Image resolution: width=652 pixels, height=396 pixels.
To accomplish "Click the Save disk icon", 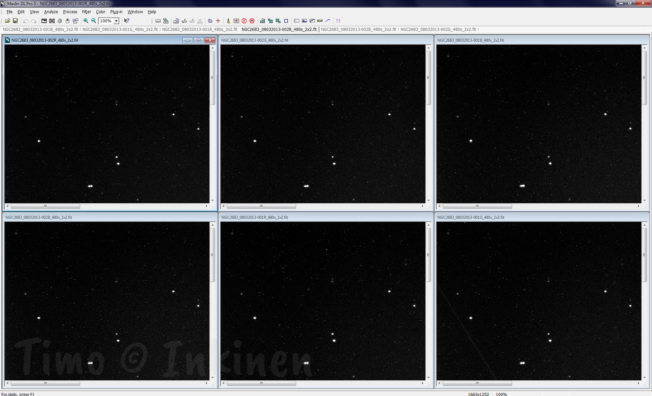I will 15,21.
